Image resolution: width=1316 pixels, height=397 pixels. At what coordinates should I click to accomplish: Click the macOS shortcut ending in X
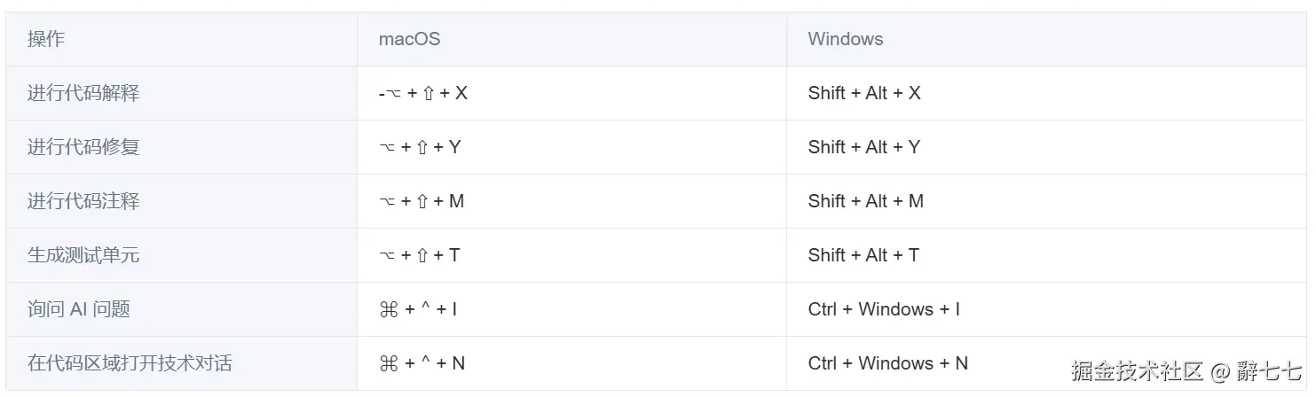423,93
